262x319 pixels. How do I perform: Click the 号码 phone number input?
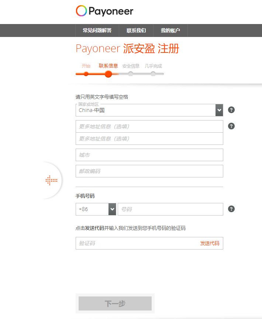170,209
